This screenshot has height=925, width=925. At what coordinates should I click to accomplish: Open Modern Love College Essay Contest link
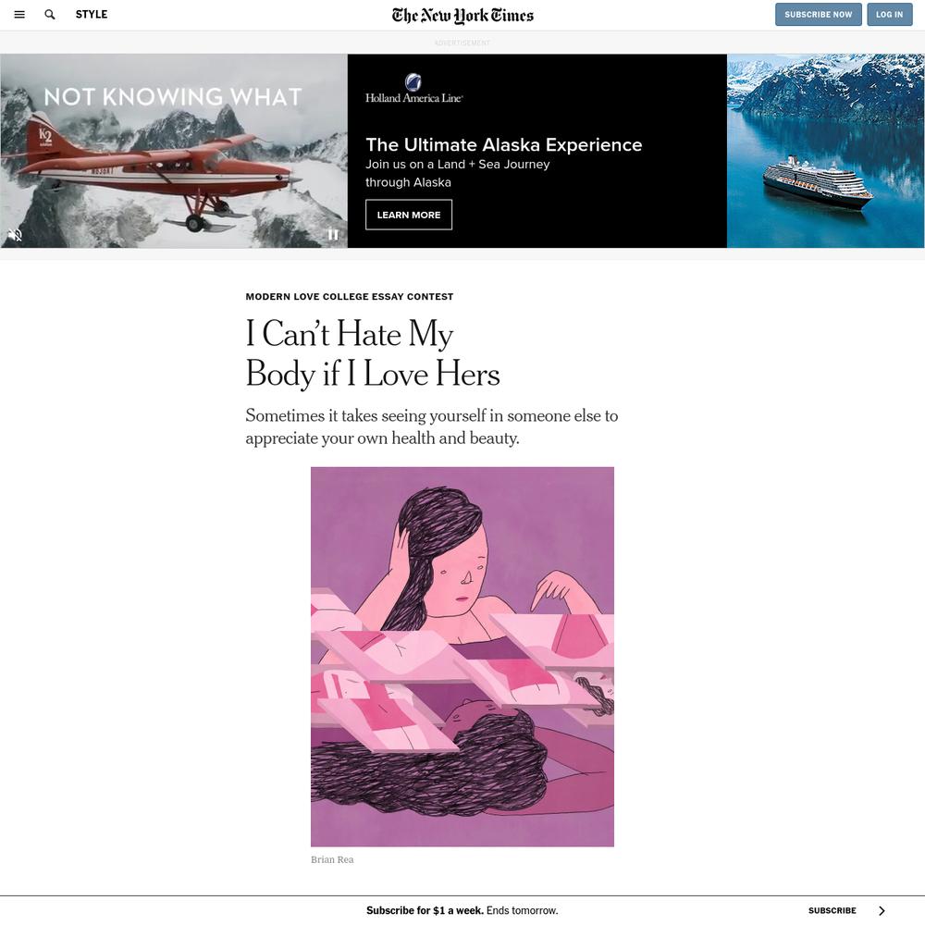(x=350, y=296)
